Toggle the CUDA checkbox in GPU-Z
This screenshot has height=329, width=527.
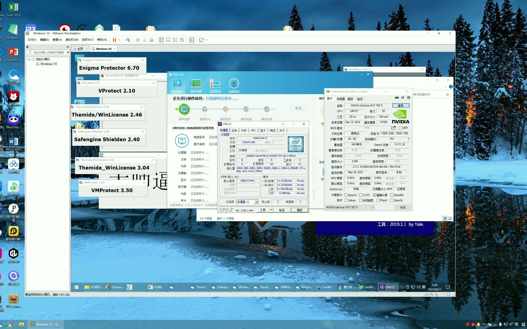(360, 195)
